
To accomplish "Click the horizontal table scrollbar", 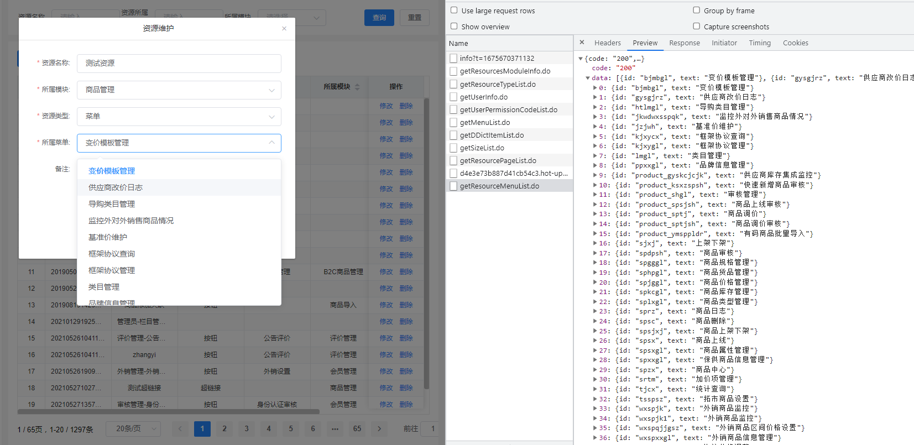I will tap(169, 411).
